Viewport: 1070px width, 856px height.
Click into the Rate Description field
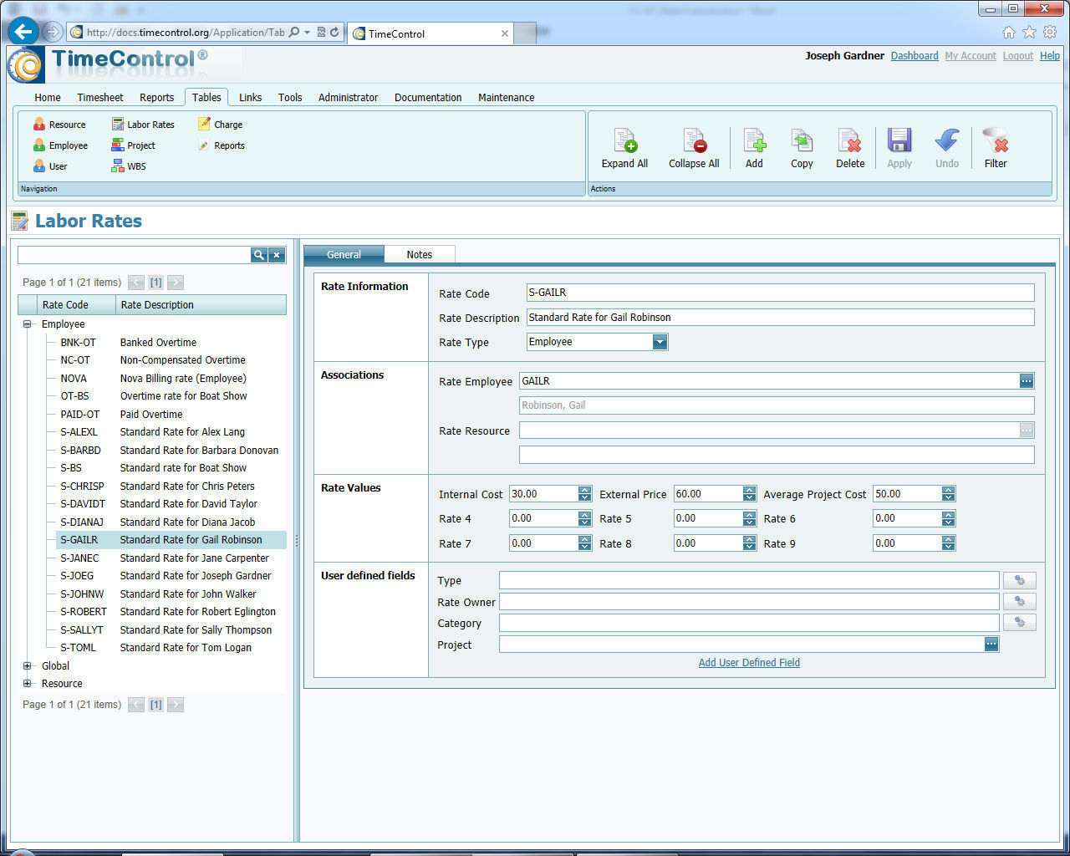coord(780,318)
